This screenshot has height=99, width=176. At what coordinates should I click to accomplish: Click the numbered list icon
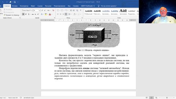62,10
